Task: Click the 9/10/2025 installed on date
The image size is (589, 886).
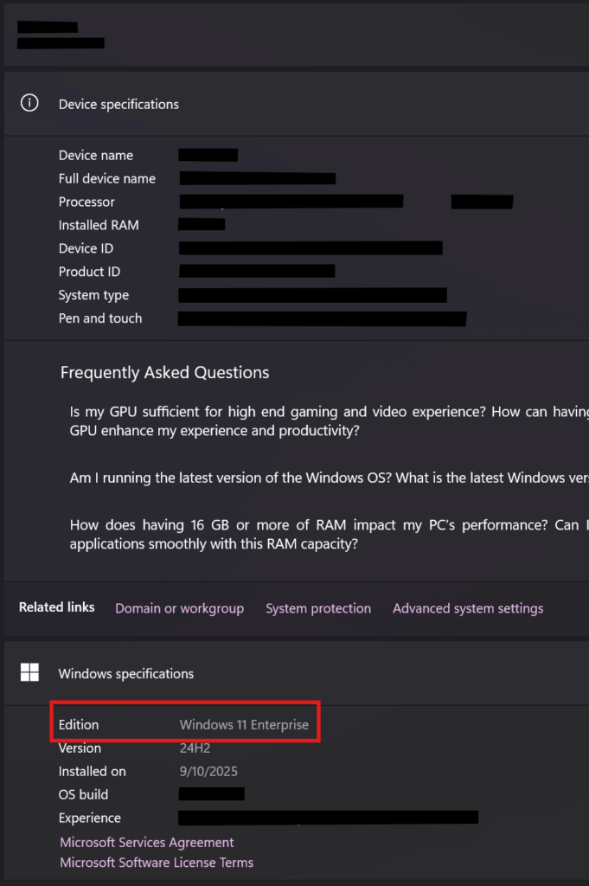Action: coord(208,771)
